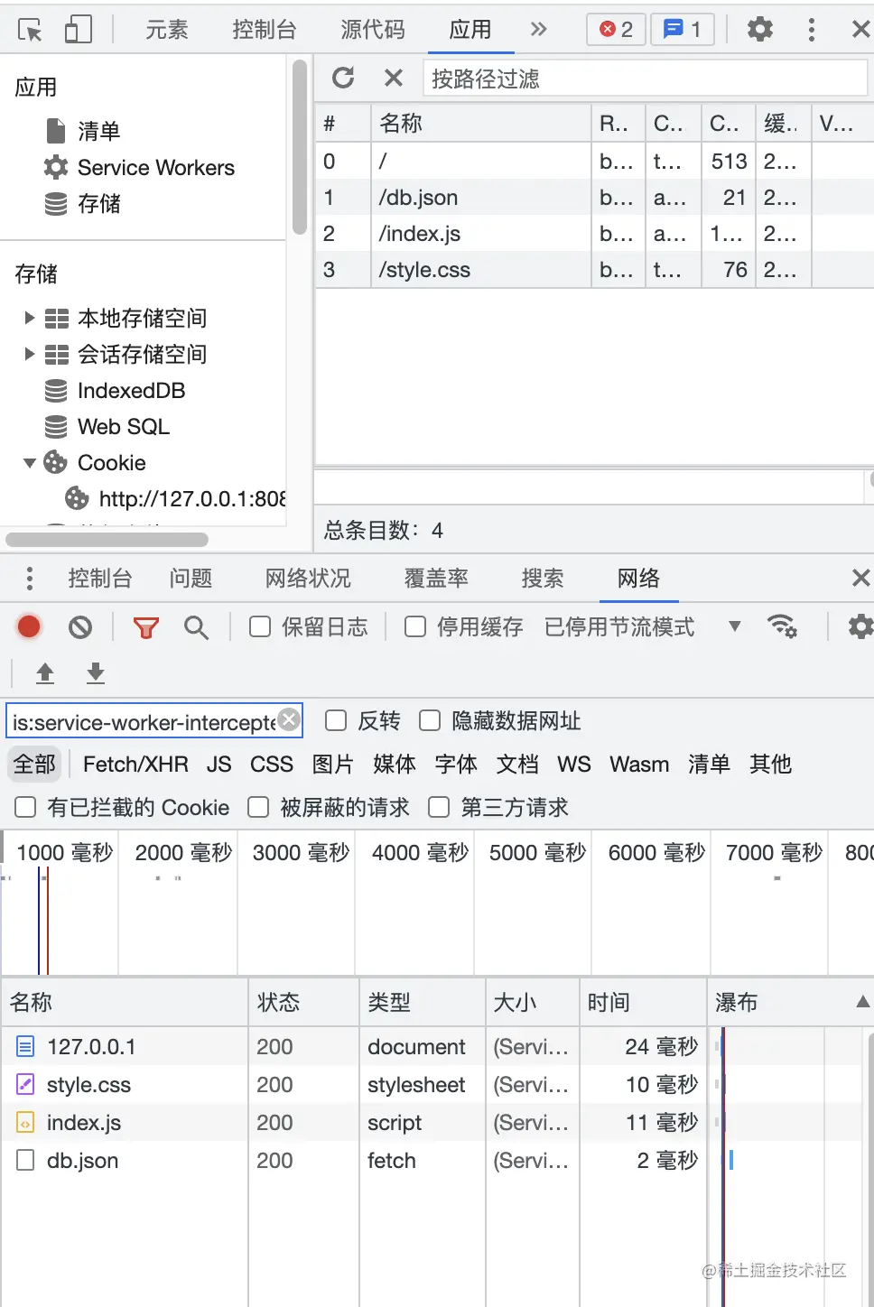Toggle the network filter funnel icon

tap(145, 627)
